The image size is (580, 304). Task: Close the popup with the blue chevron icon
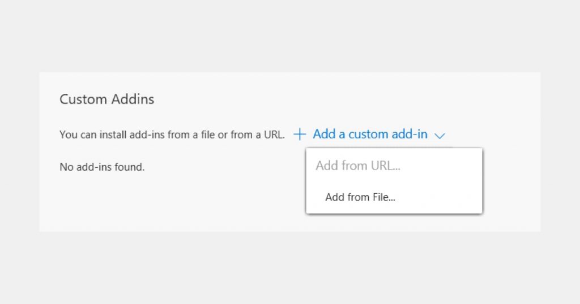tap(440, 135)
